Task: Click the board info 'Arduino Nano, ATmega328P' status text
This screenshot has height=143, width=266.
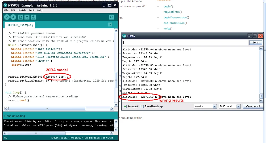Action: pyautogui.click(x=82, y=138)
